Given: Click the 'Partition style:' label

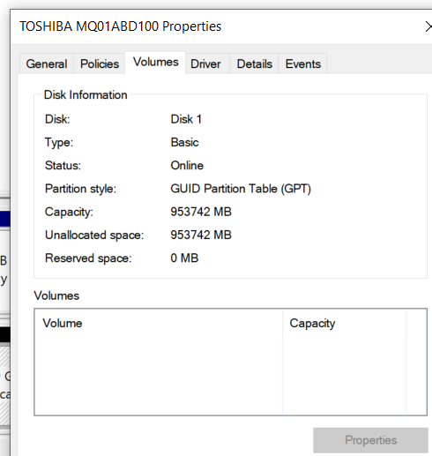Looking at the screenshot, I should 80,189.
